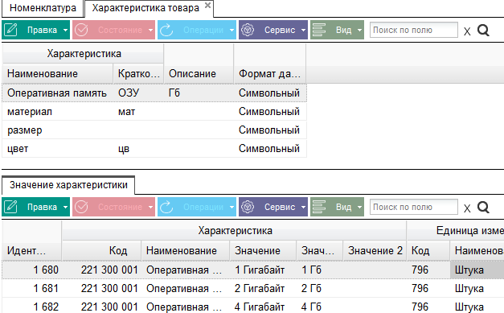This screenshot has height=313, width=504.
Task: Focus the upper Поиск по полю field
Action: [x=414, y=30]
